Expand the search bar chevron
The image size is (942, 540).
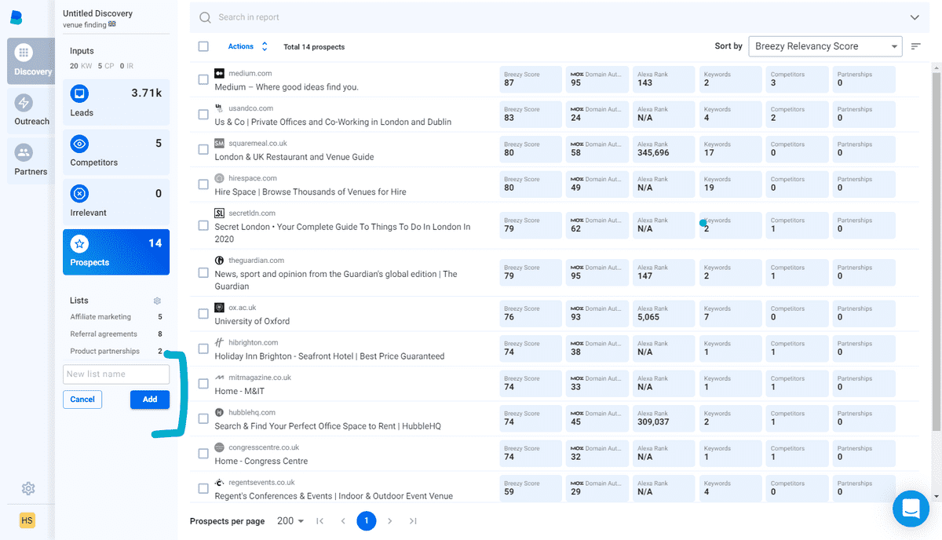[915, 17]
